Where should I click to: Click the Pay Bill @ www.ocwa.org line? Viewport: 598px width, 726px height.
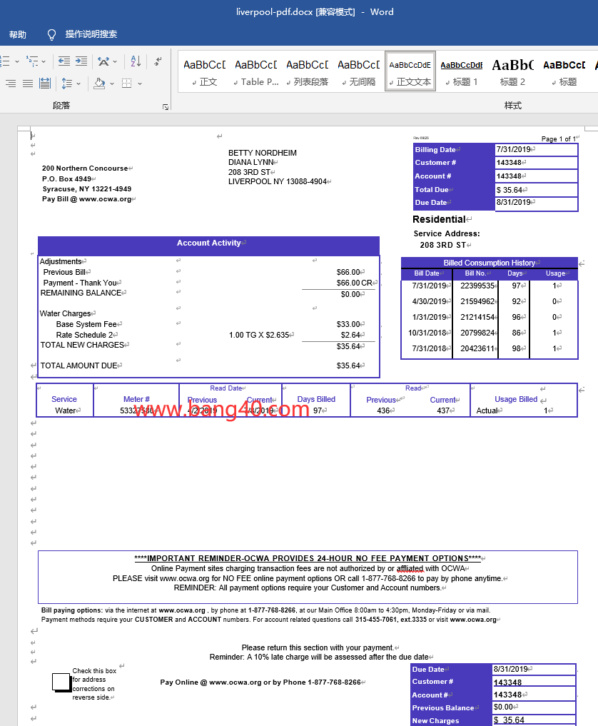tap(87, 199)
